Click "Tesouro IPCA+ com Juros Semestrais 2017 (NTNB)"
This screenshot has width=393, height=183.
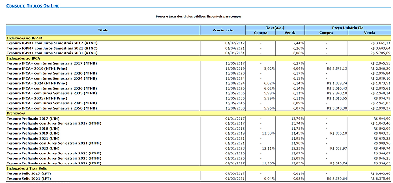[52, 63]
